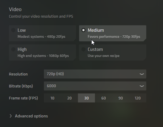
Task: Click the Medium preset card title
Action: (96, 30)
